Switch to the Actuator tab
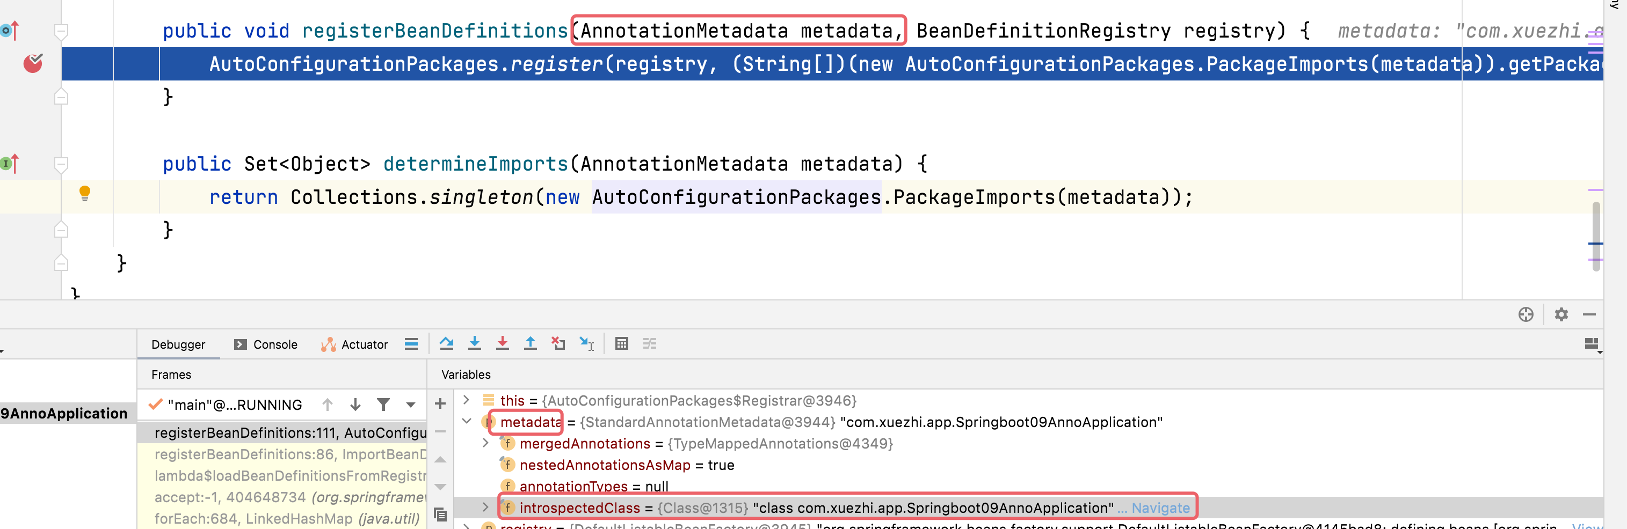 pos(354,344)
